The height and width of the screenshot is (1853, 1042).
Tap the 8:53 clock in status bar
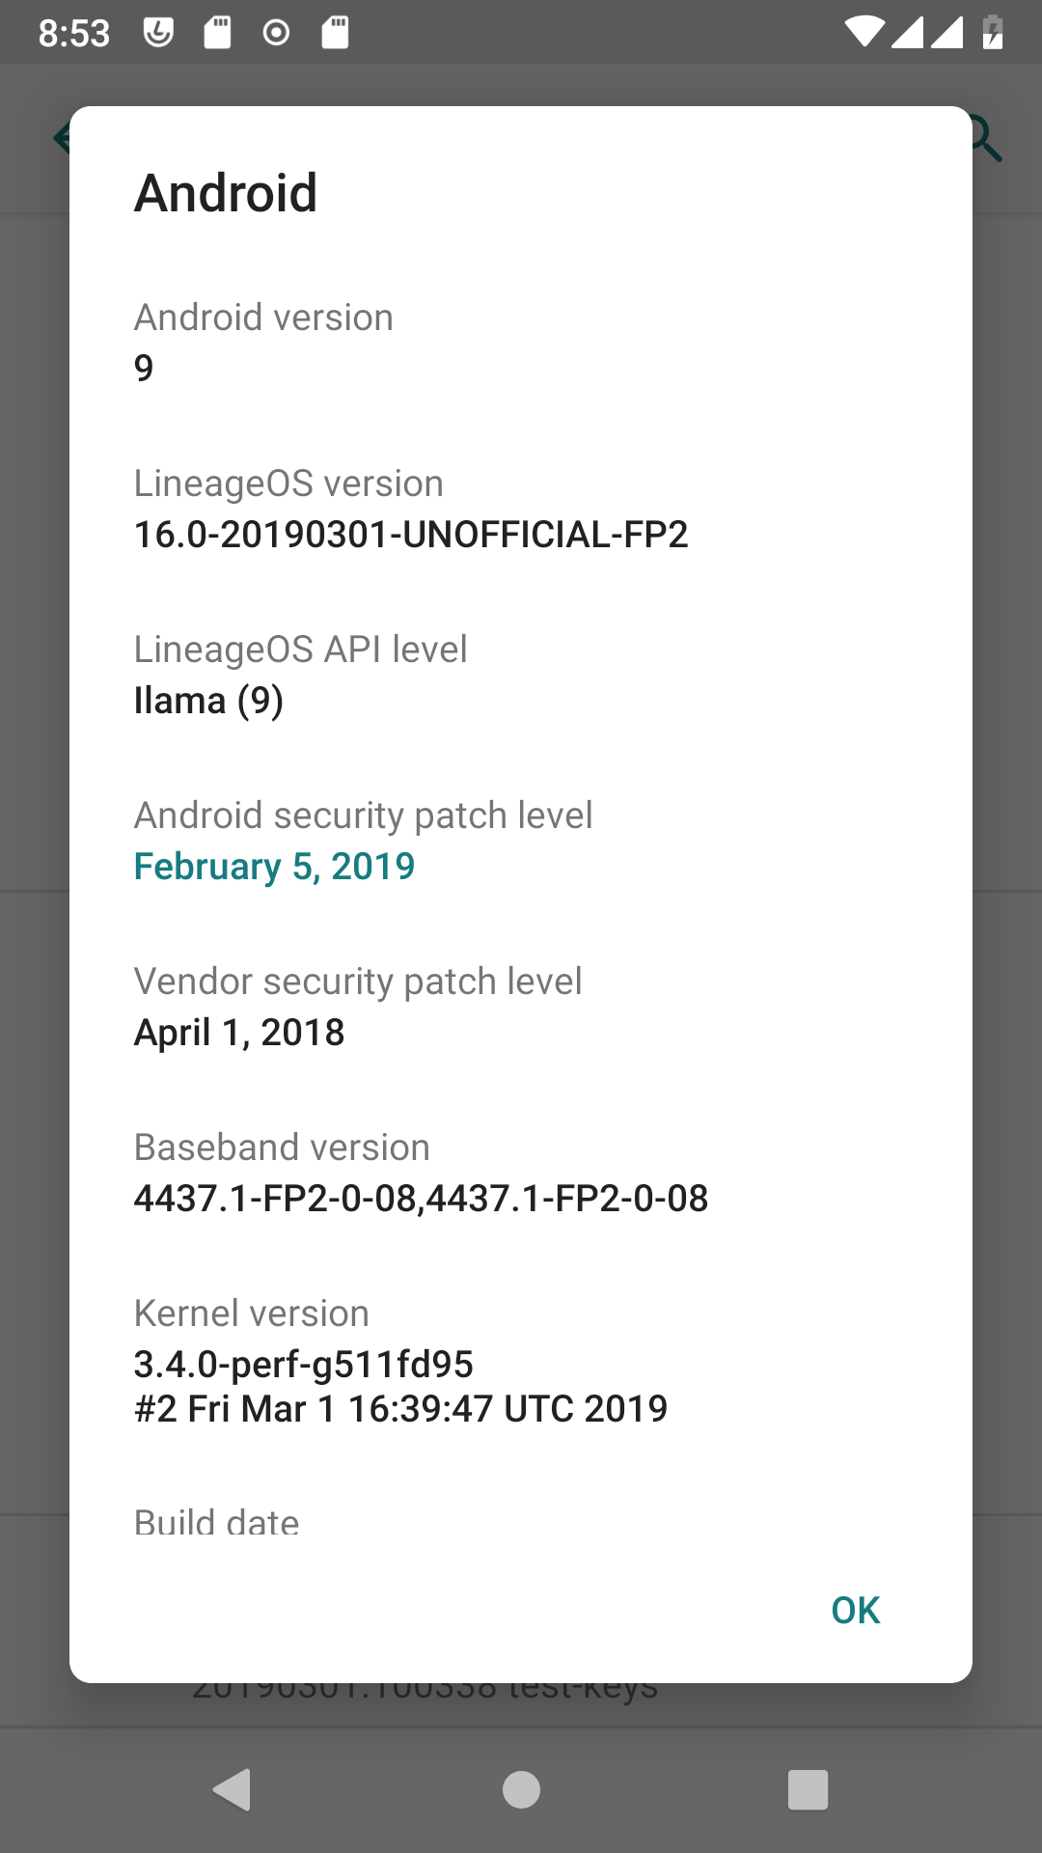point(74,34)
